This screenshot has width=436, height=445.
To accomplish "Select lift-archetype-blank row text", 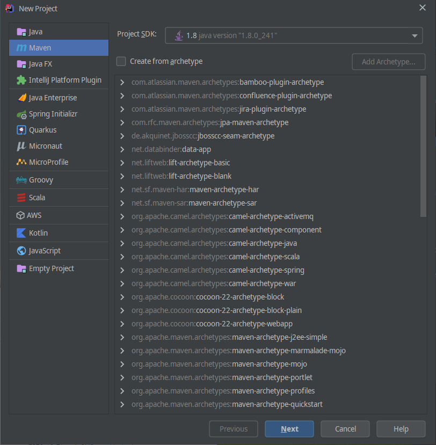I will [x=181, y=176].
